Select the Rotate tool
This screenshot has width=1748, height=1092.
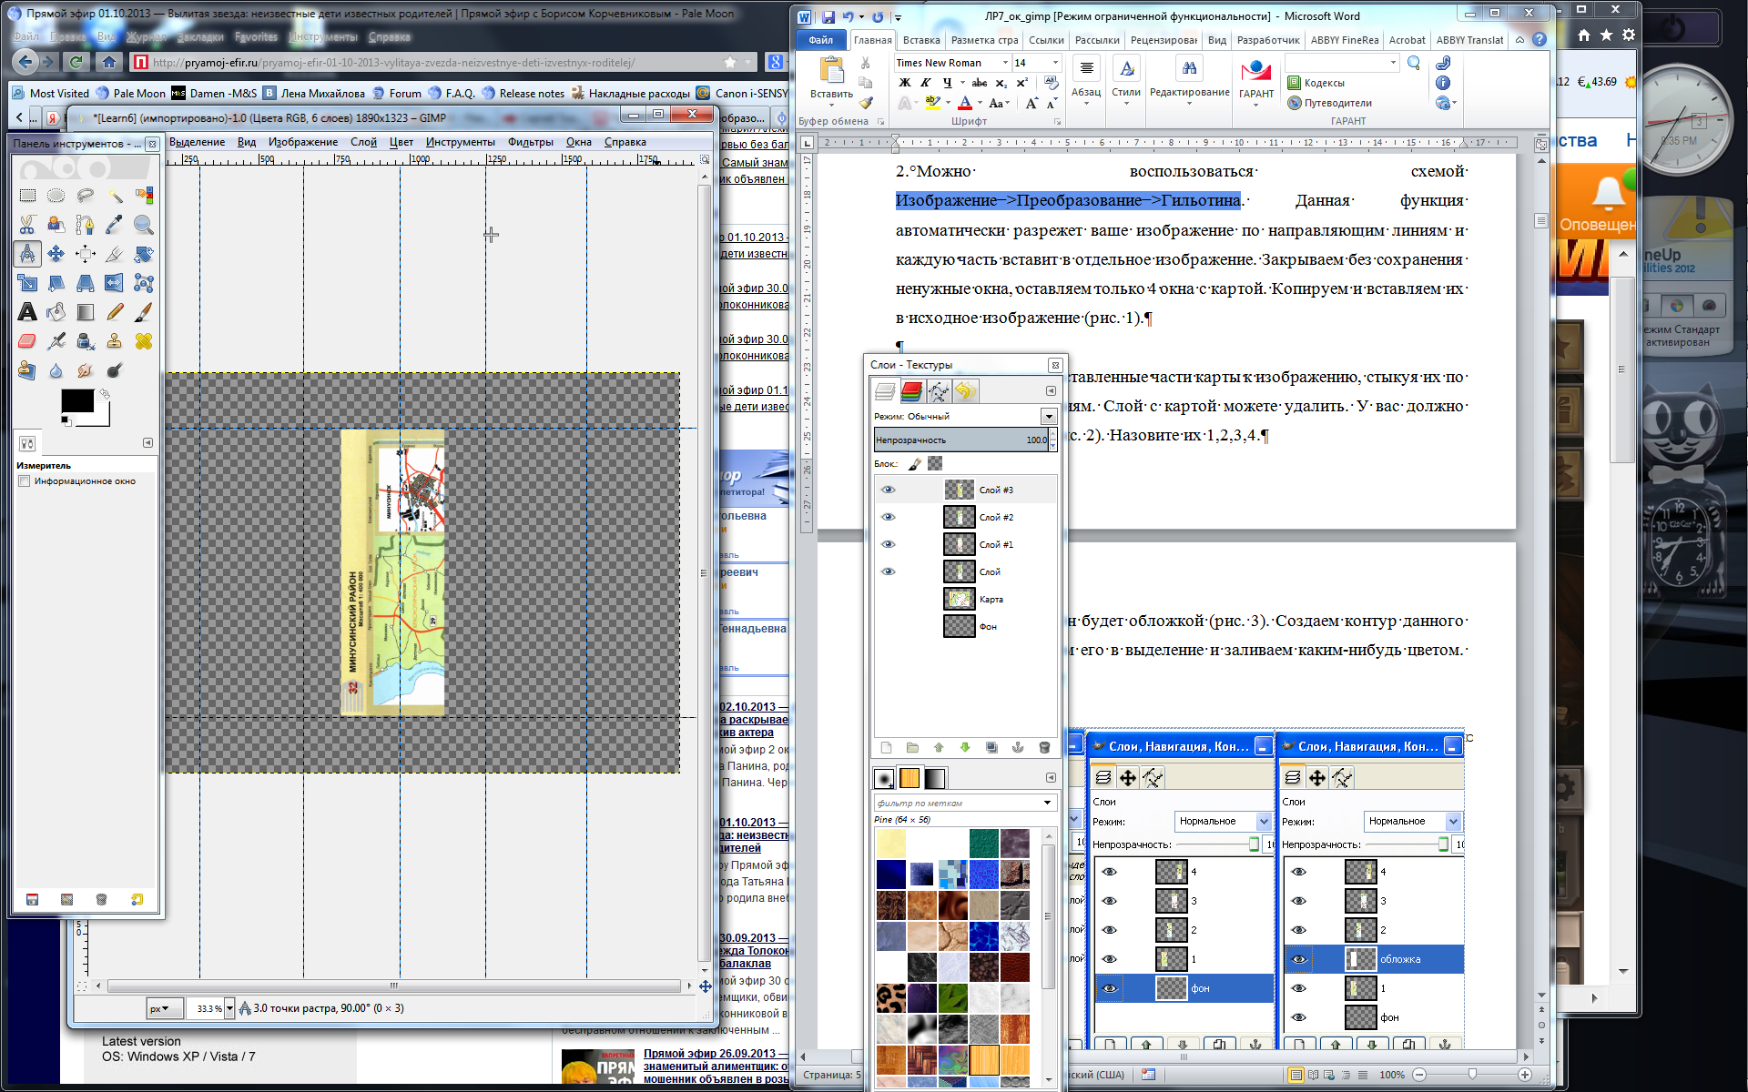[144, 254]
